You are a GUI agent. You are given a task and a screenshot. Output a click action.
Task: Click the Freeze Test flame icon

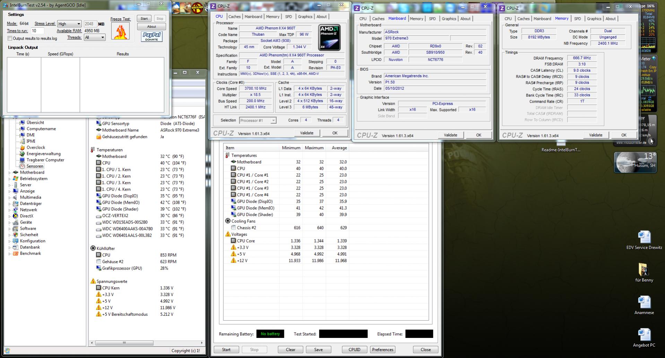[x=120, y=31]
